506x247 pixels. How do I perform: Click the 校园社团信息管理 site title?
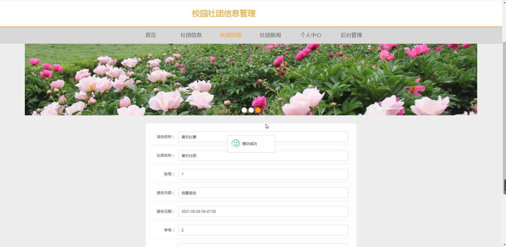(x=224, y=13)
